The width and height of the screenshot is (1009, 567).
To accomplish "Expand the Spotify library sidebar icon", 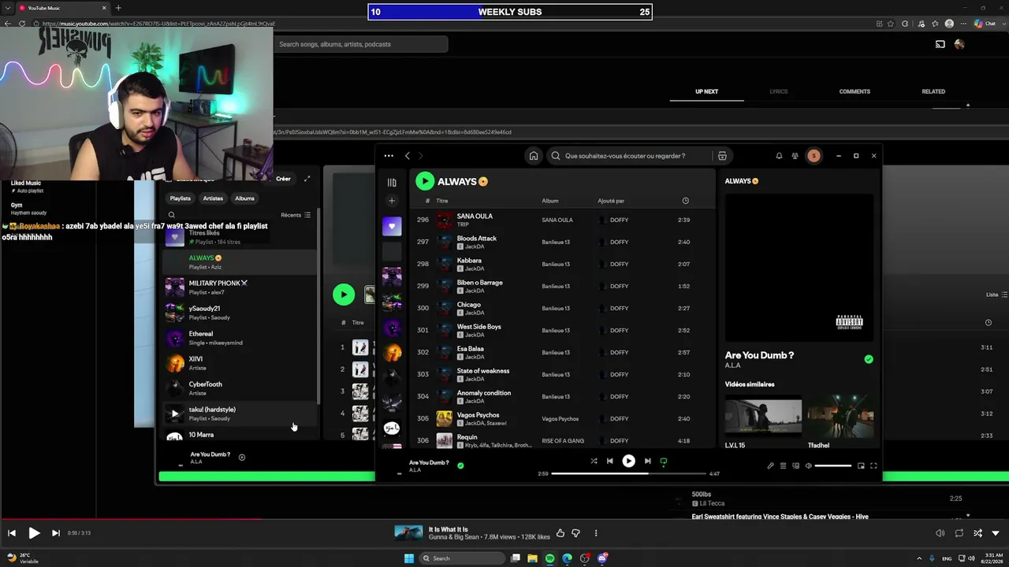I will point(392,182).
